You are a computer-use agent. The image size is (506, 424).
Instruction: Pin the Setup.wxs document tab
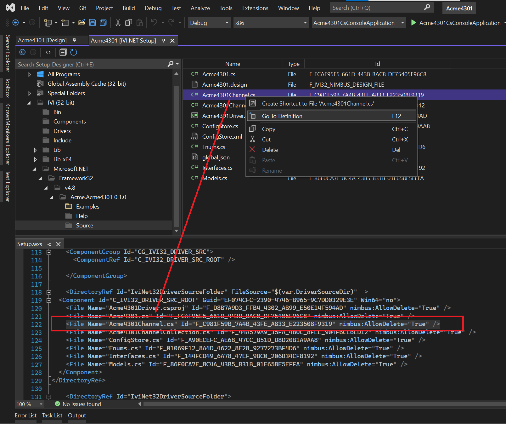tap(49, 244)
